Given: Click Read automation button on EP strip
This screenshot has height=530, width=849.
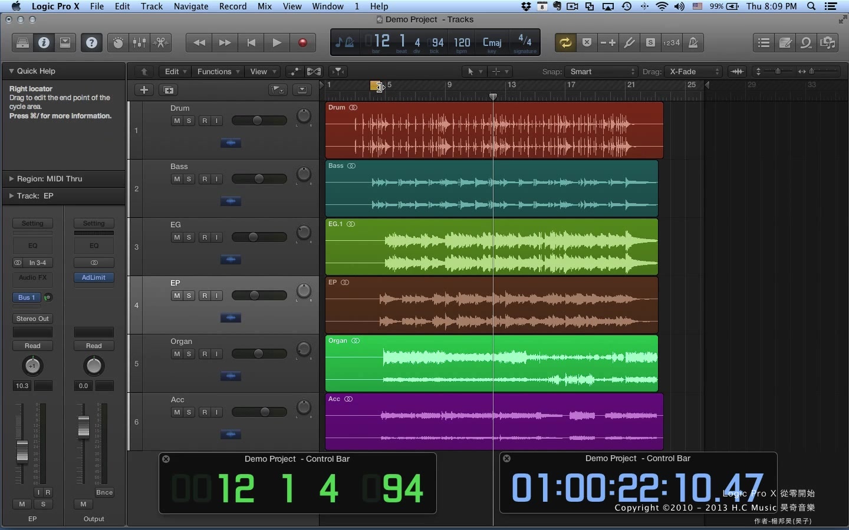Looking at the screenshot, I should click(32, 346).
